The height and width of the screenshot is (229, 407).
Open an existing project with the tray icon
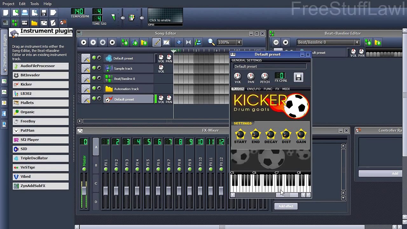pos(25,13)
